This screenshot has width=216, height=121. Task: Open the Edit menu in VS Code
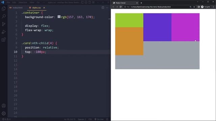coord(14,2)
